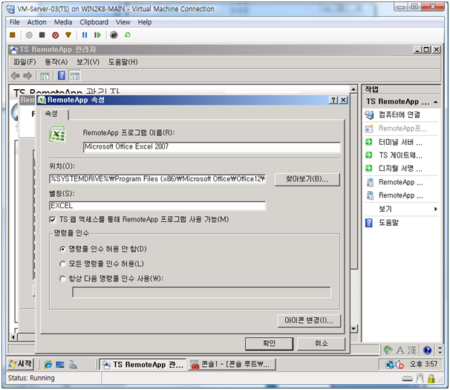Screen dimensions: 450x390
Task: Click the TS 게이트웨이 settings action
Action: click(x=400, y=155)
